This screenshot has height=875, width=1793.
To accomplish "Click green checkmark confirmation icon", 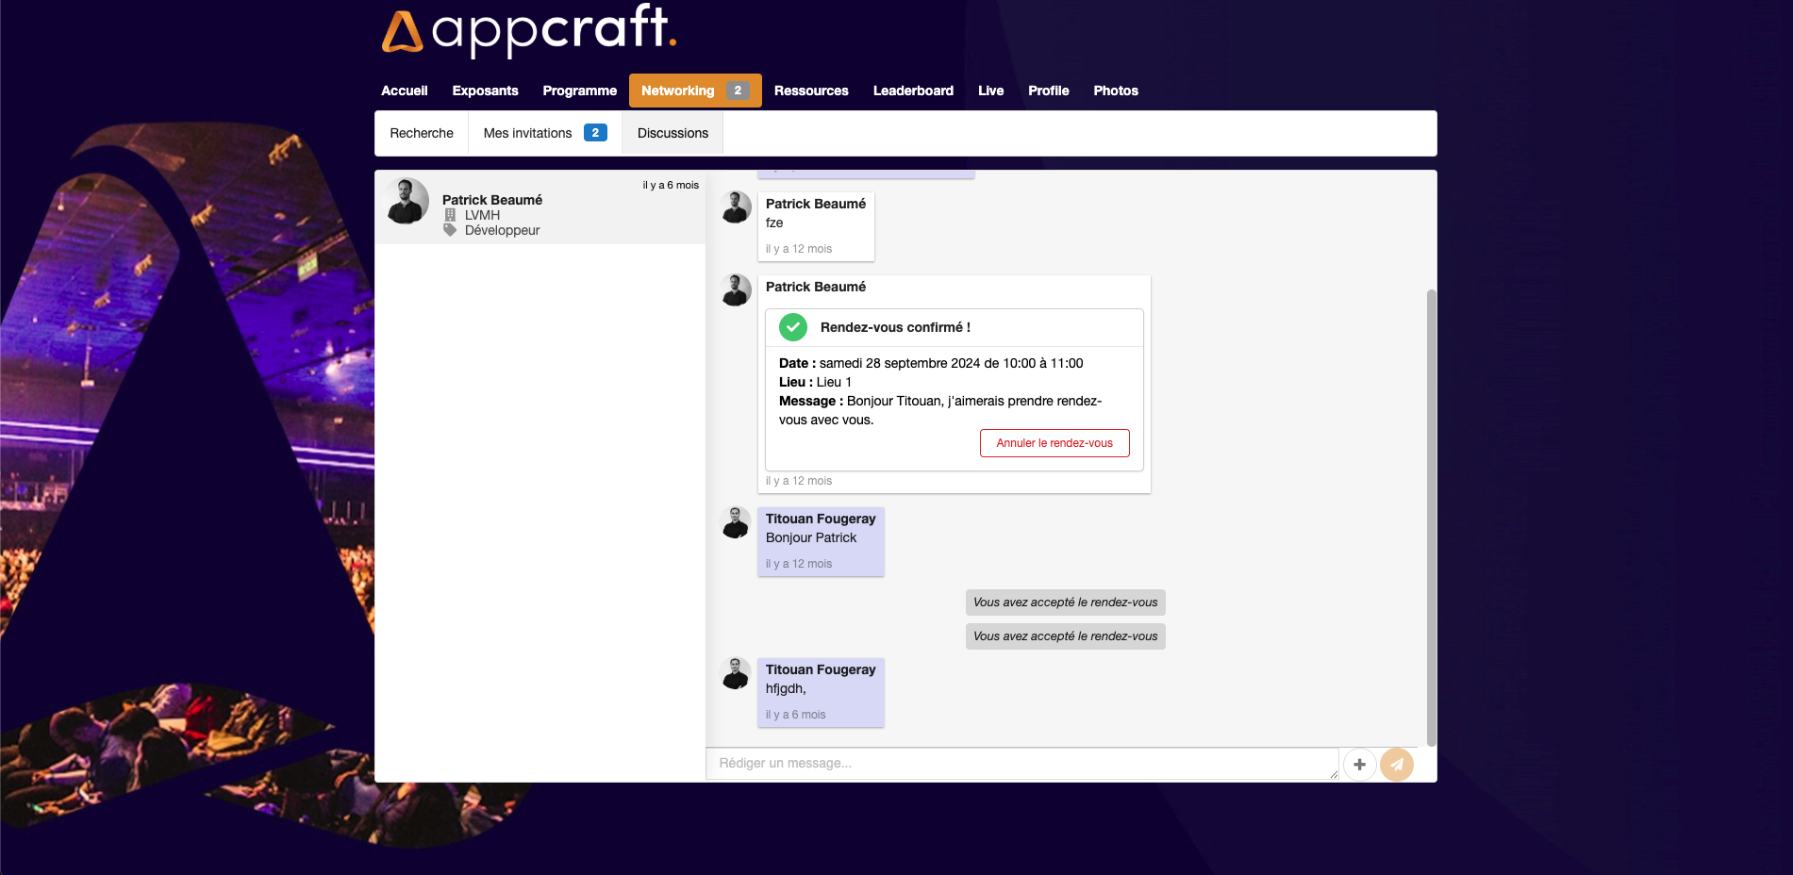I will coord(793,327).
